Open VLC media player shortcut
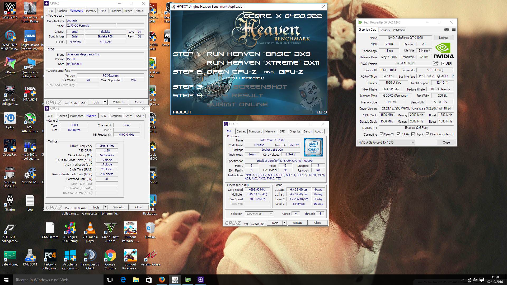Image resolution: width=507 pixels, height=285 pixels. (x=90, y=232)
